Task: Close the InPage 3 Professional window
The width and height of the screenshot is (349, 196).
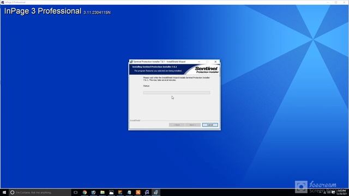Action: coord(344,2)
